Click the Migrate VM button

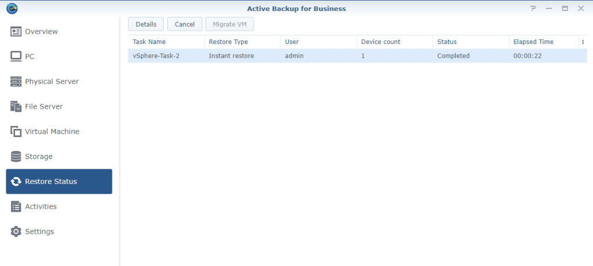229,24
